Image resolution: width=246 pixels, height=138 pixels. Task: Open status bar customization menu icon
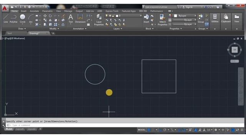coord(242,130)
